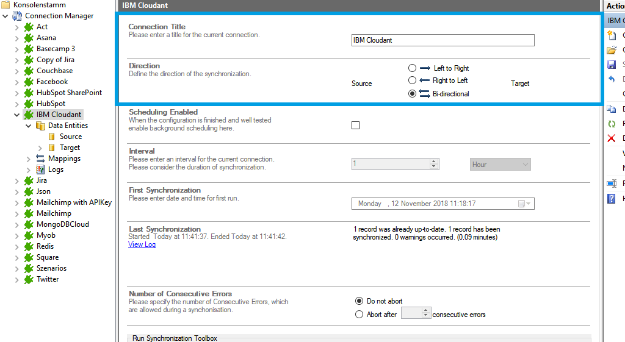Select the Source data entity
The width and height of the screenshot is (625, 342).
click(71, 137)
